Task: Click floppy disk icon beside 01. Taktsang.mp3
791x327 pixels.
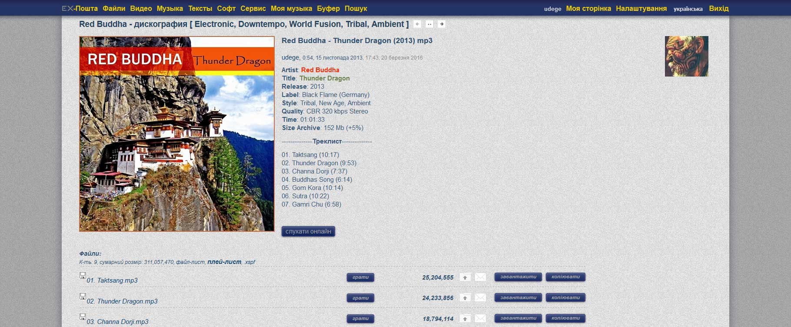Action: pos(83,275)
